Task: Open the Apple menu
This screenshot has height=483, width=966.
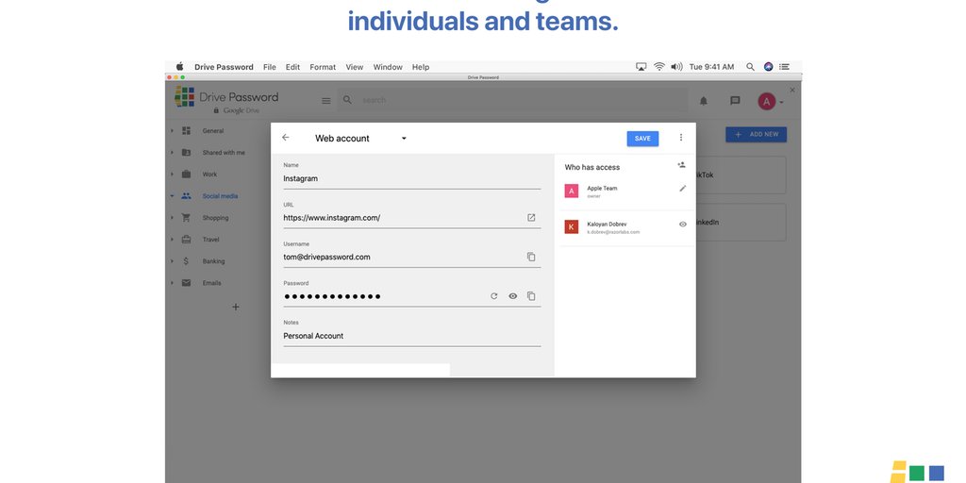Action: click(179, 67)
